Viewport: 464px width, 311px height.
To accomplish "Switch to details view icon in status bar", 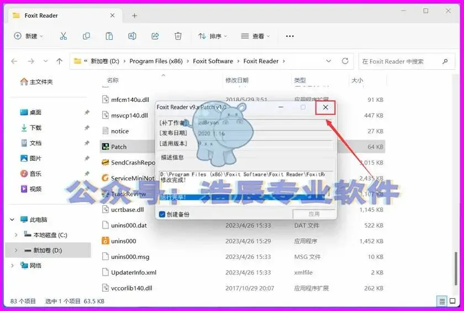I will pyautogui.click(x=442, y=301).
